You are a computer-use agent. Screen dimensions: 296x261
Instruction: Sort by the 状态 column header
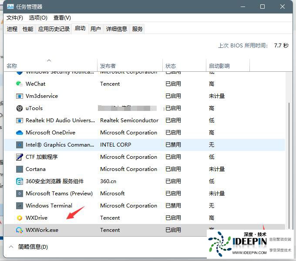171,66
